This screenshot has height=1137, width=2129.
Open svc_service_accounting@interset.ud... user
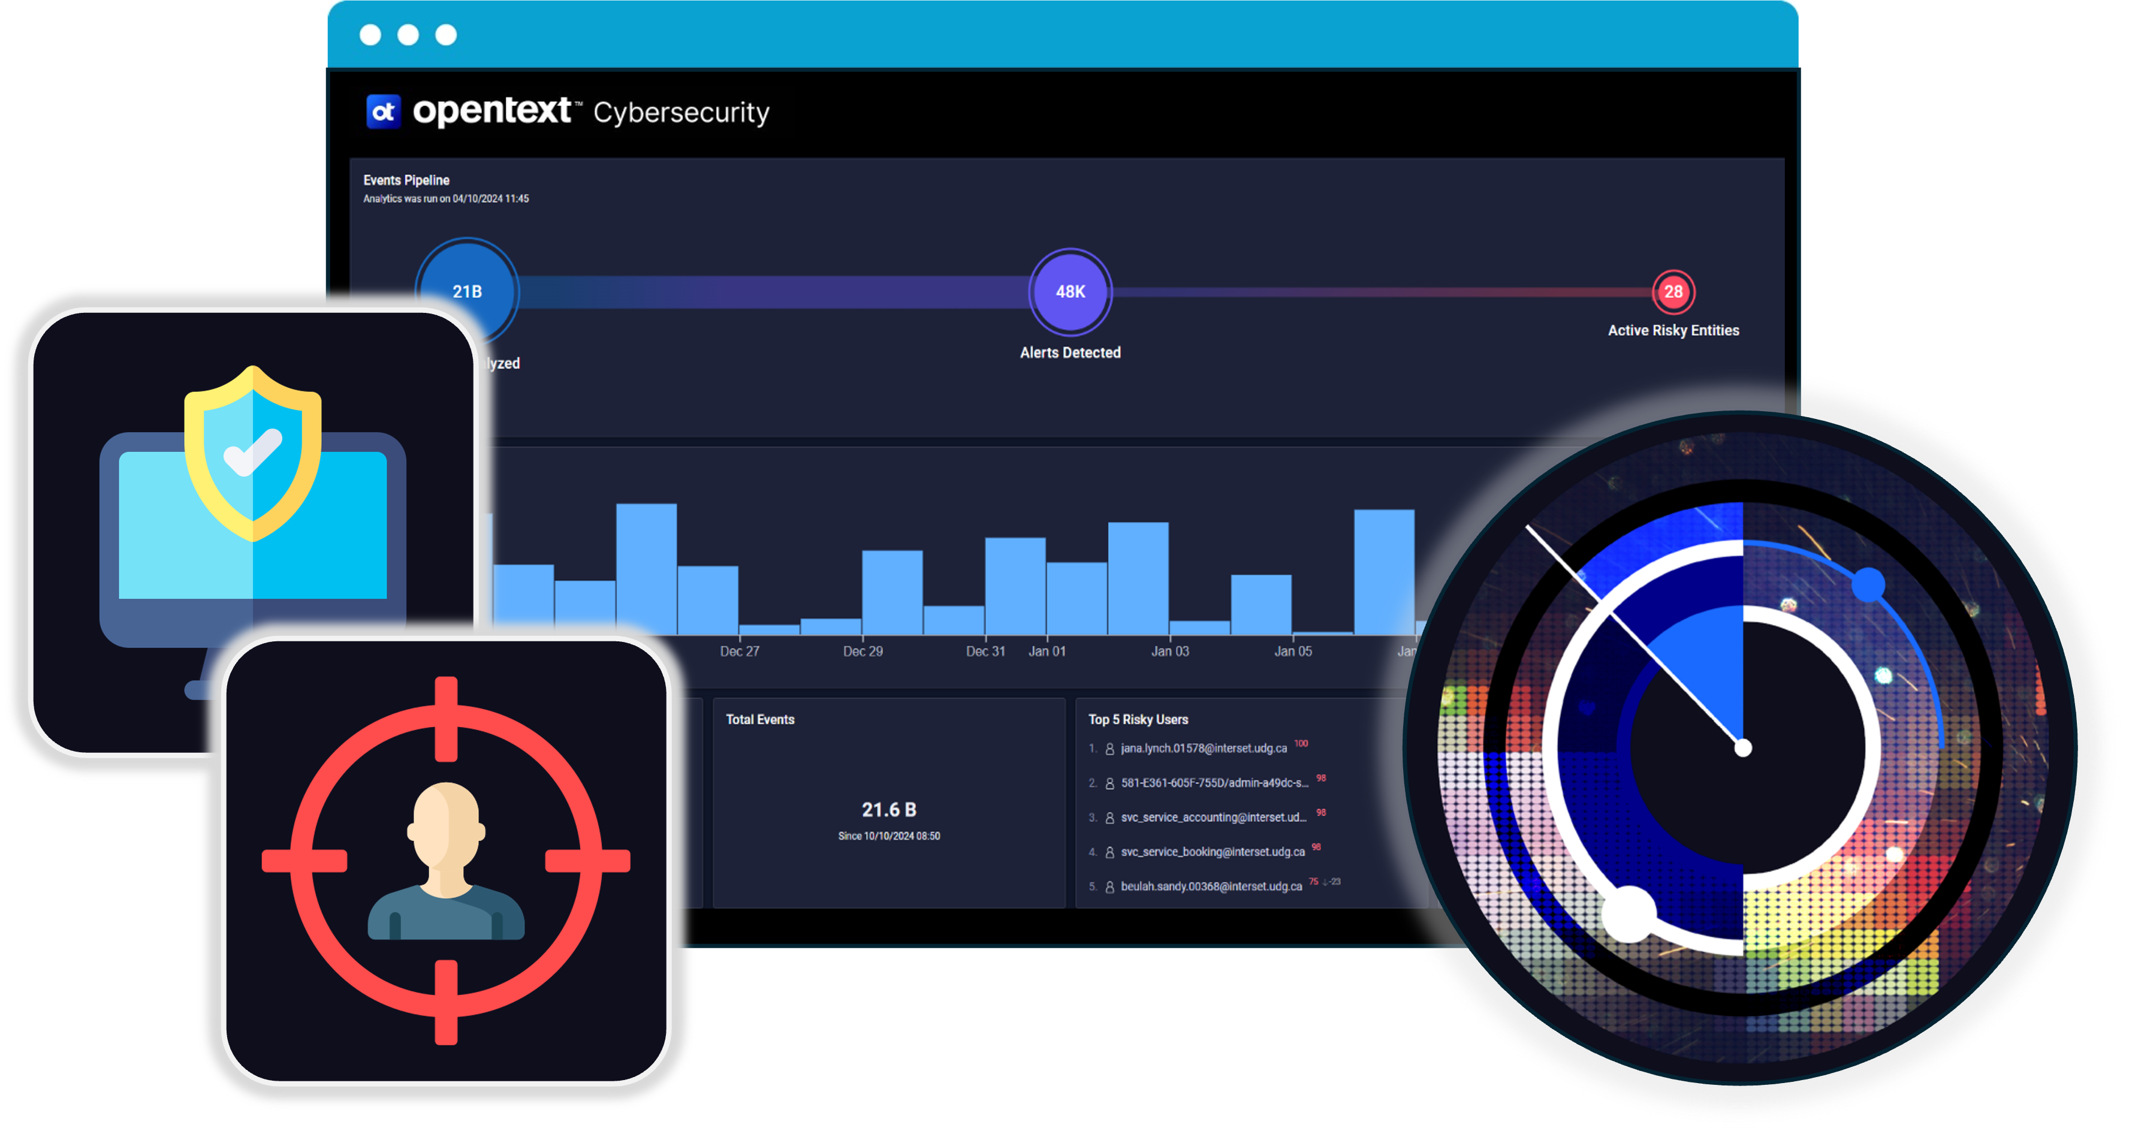coord(1213,818)
